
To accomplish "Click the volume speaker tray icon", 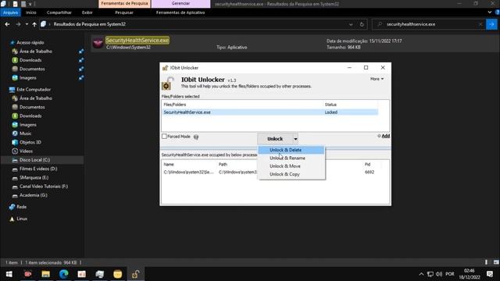I will 439,274.
